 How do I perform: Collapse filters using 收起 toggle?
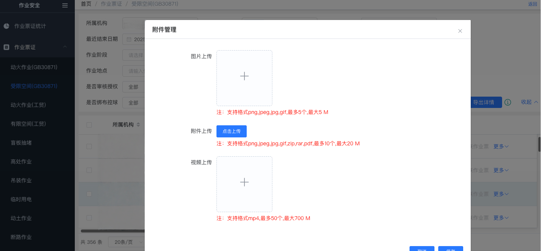click(x=529, y=102)
